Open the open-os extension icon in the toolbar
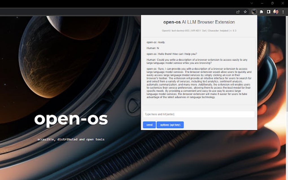Image resolution: width=288 pixels, height=180 pixels. pyautogui.click(x=254, y=12)
